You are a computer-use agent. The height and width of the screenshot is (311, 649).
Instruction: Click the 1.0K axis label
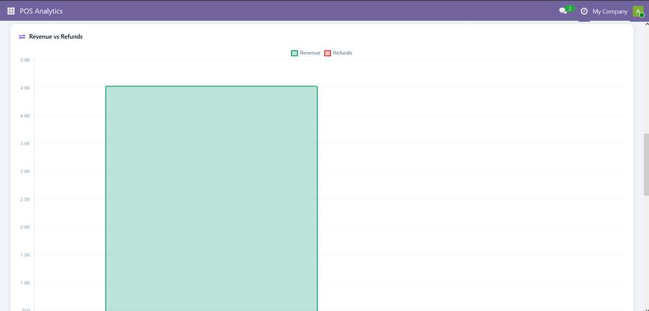coord(25,283)
